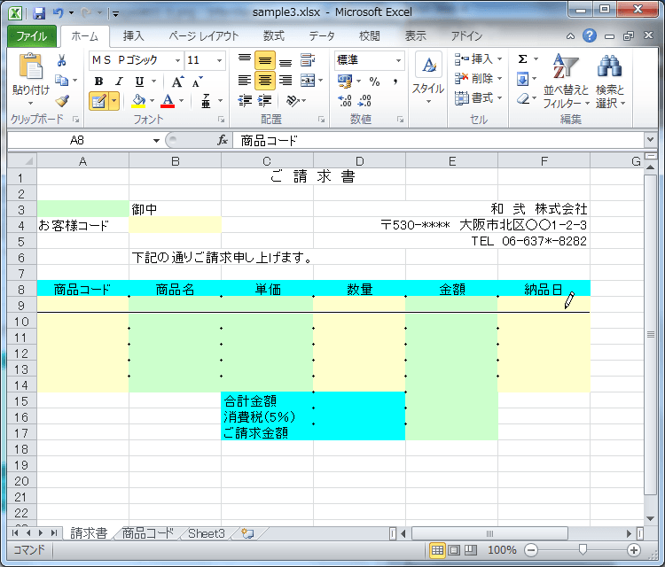Apply red font color A
The image size is (665, 567).
168,101
